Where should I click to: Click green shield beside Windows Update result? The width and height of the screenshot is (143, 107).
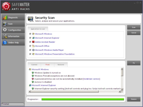coord(33,73)
